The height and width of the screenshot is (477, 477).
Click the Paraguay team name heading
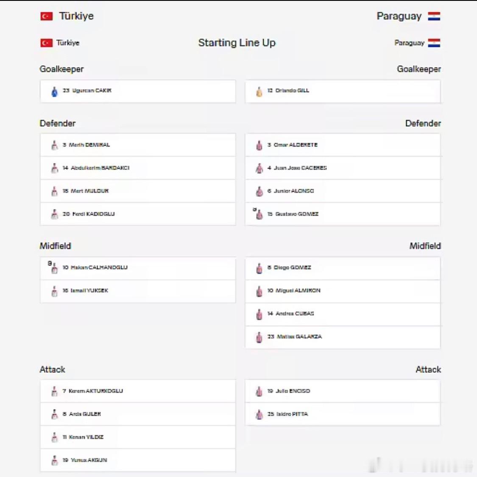point(399,16)
